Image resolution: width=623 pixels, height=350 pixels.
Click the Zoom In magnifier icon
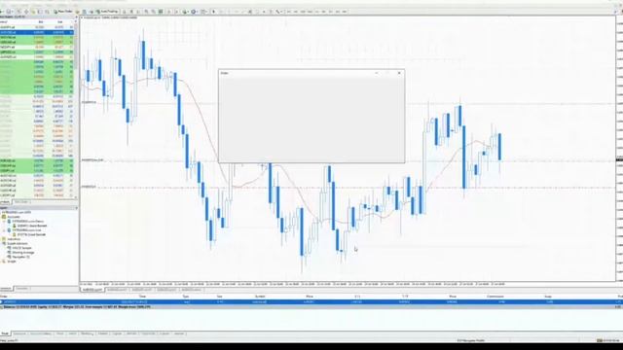tap(146, 12)
